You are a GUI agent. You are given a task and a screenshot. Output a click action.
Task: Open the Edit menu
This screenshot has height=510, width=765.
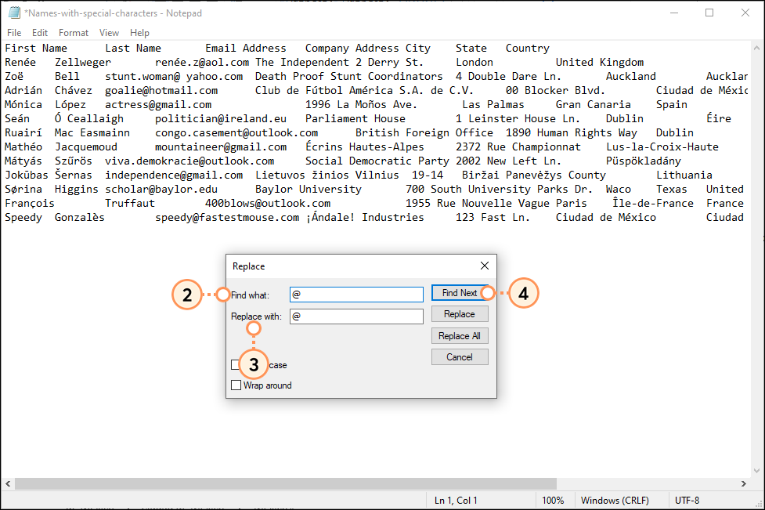39,33
